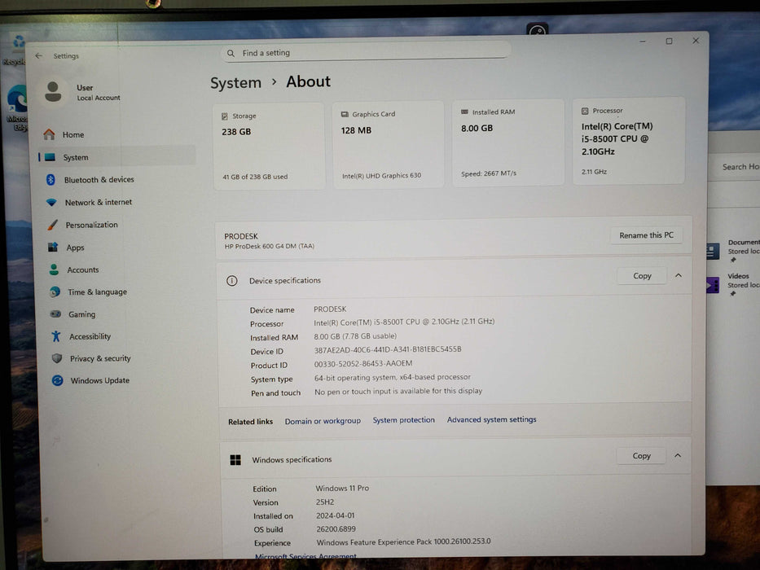Click the Storage card icon

[x=225, y=116]
